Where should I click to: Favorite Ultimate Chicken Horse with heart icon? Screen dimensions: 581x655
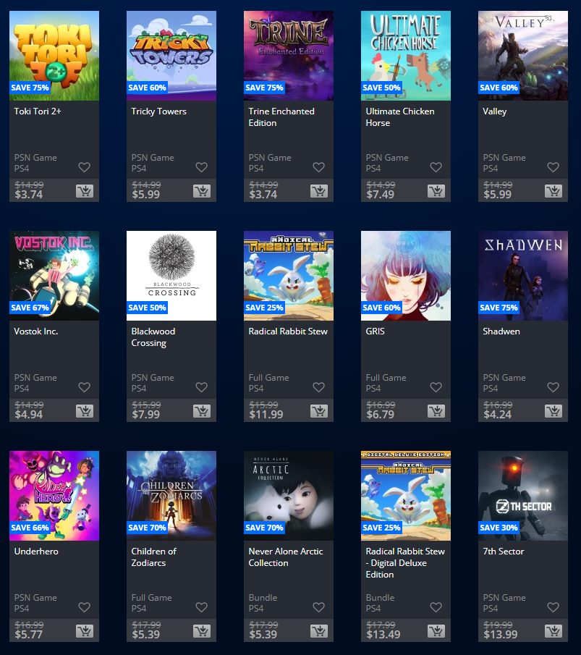[436, 167]
